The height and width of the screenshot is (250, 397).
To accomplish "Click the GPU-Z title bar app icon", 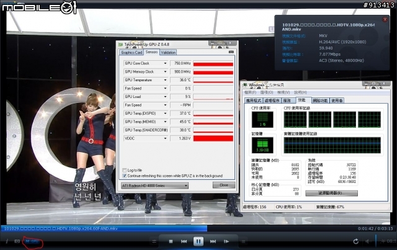I will 121,45.
